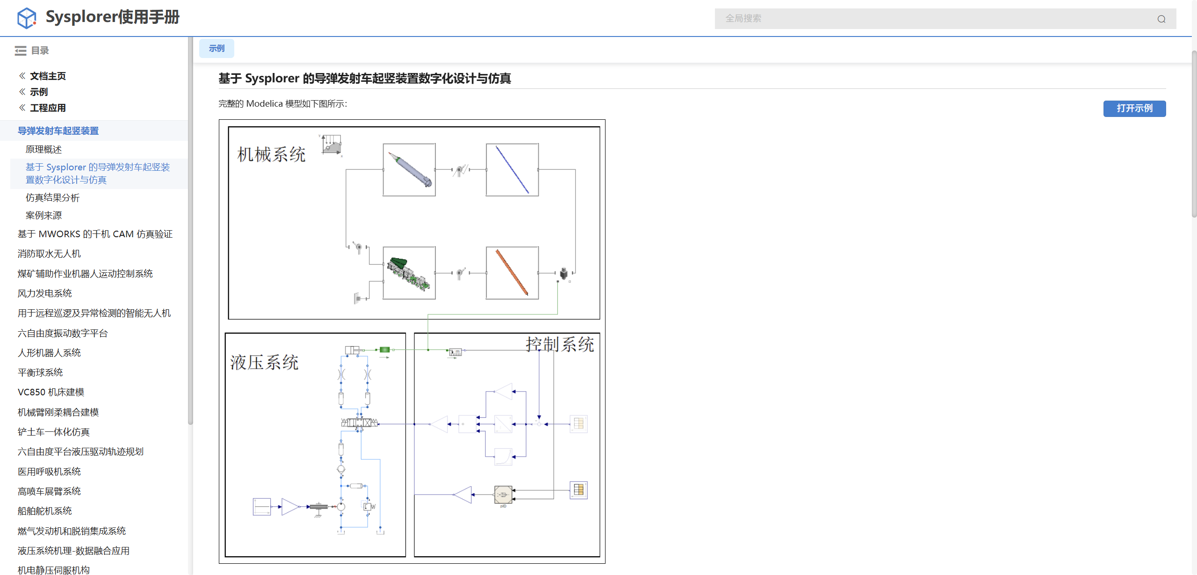This screenshot has width=1197, height=575.
Task: Click the Modelica model diagram image
Action: coord(412,342)
